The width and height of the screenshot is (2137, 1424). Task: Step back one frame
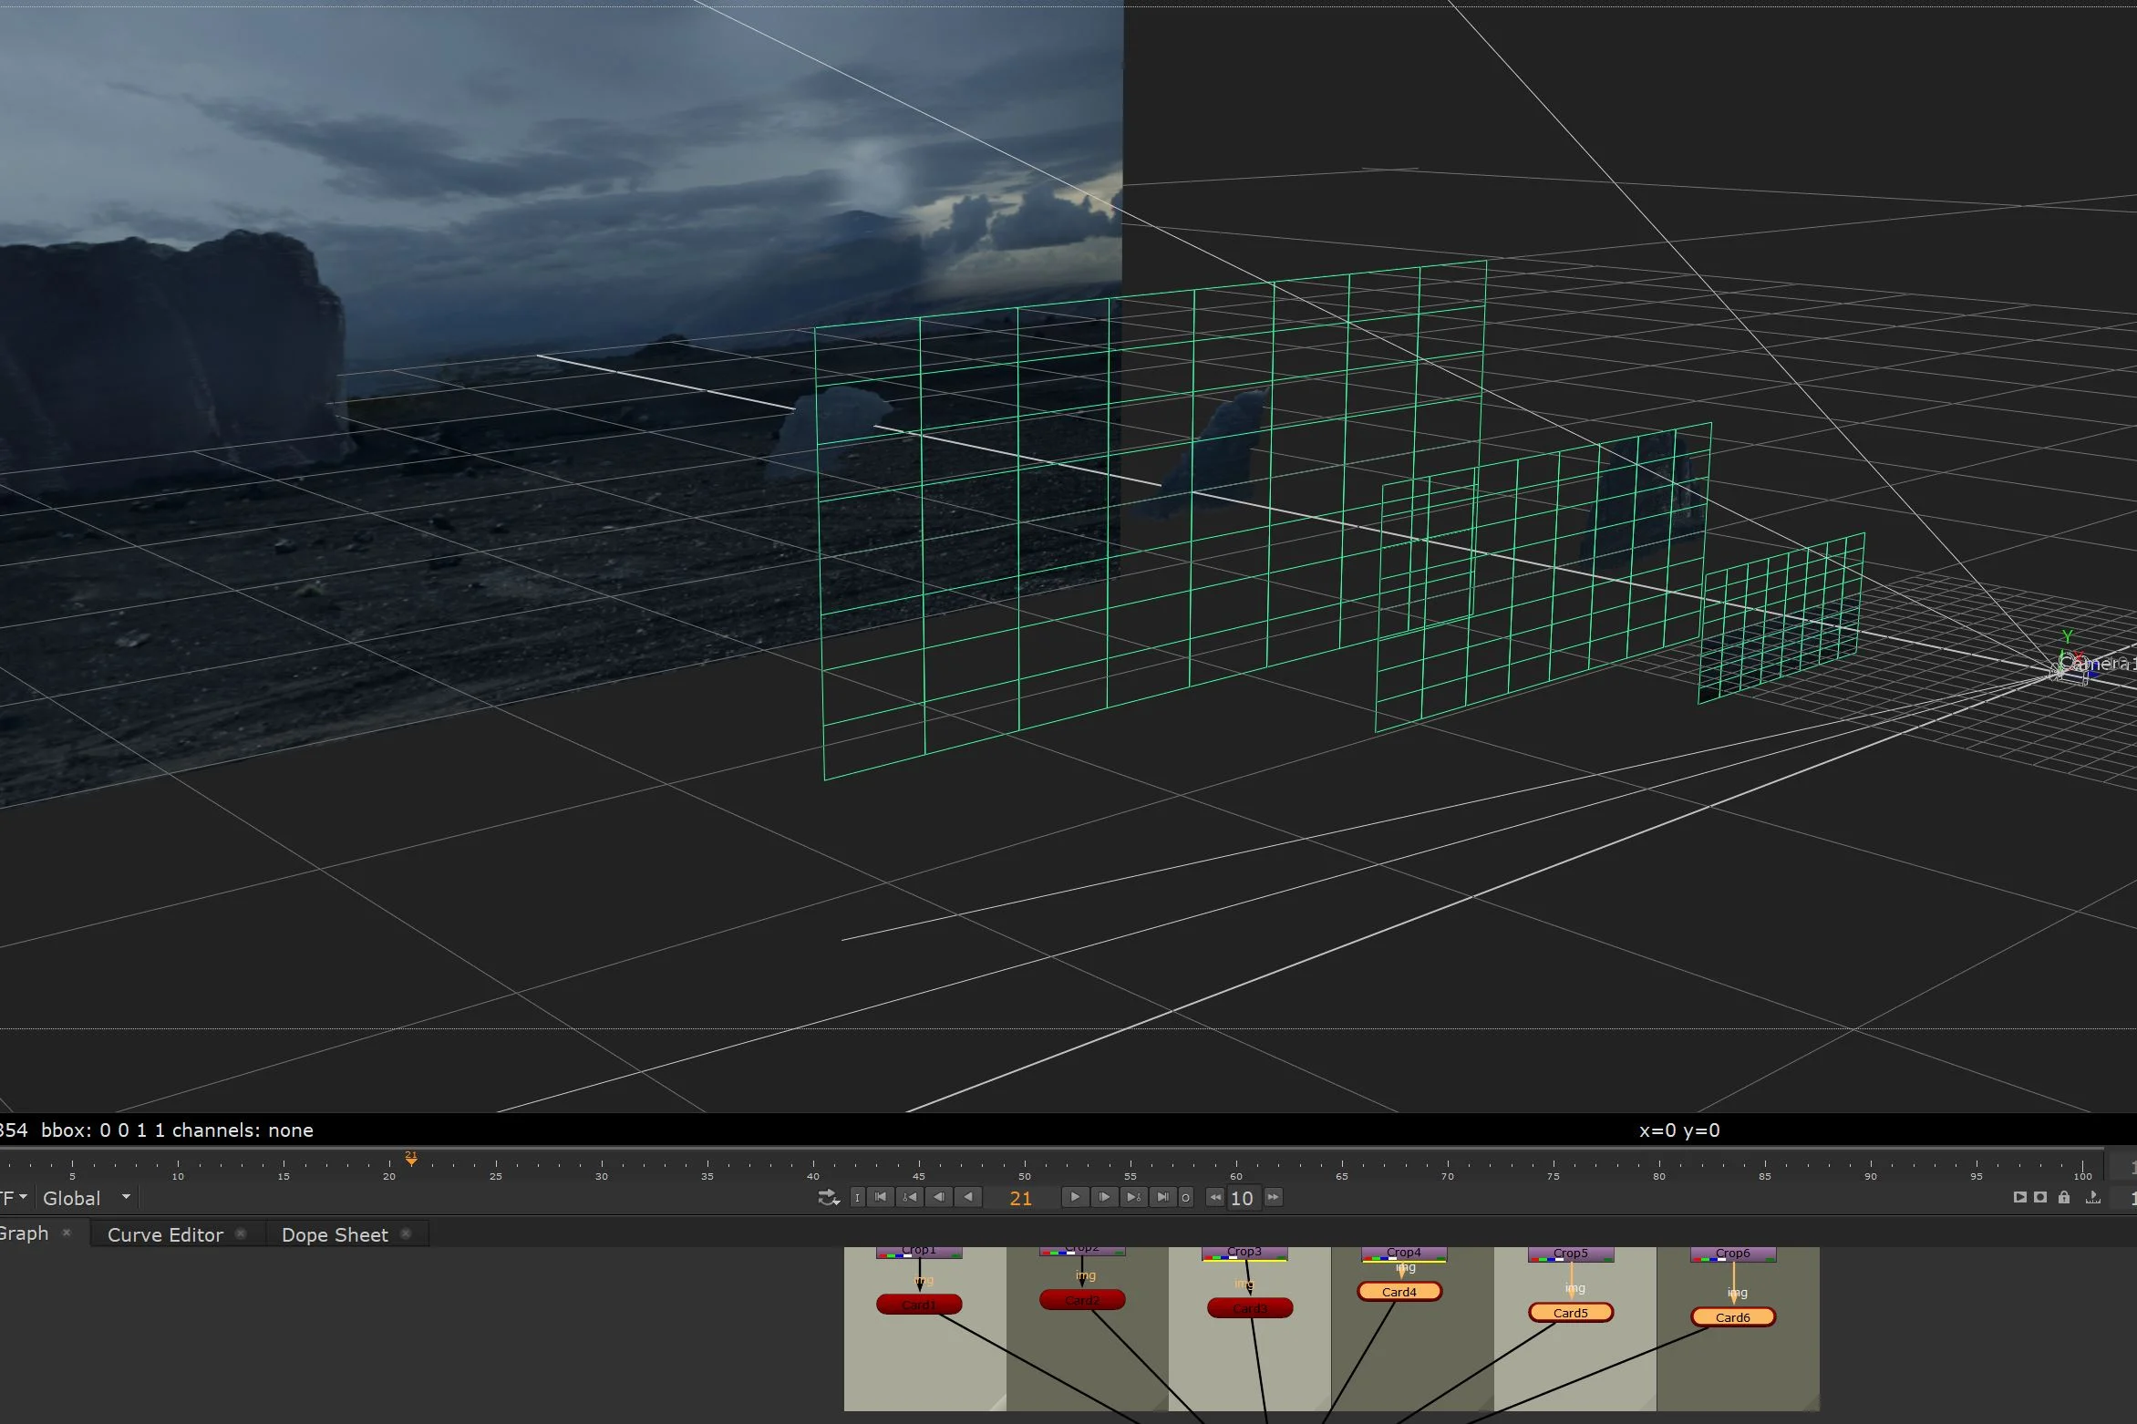tap(939, 1197)
